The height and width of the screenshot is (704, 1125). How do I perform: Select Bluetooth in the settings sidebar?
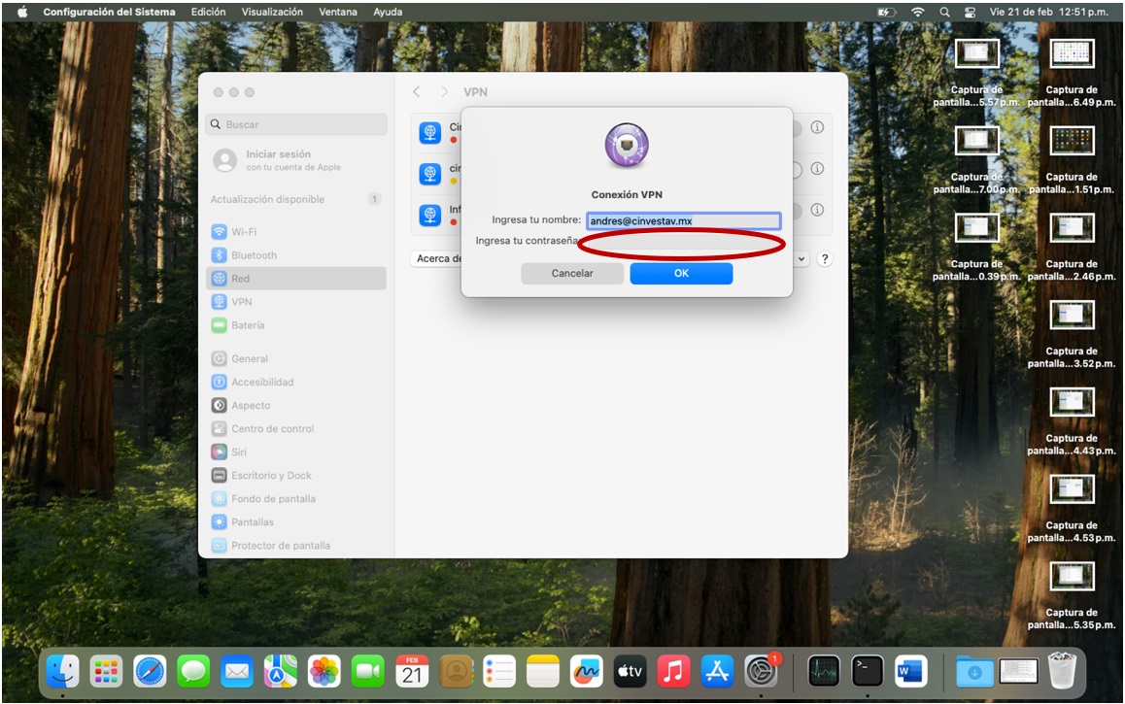point(254,255)
